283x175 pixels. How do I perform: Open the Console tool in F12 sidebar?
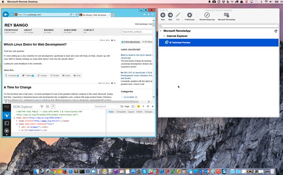[x=7, y=123]
